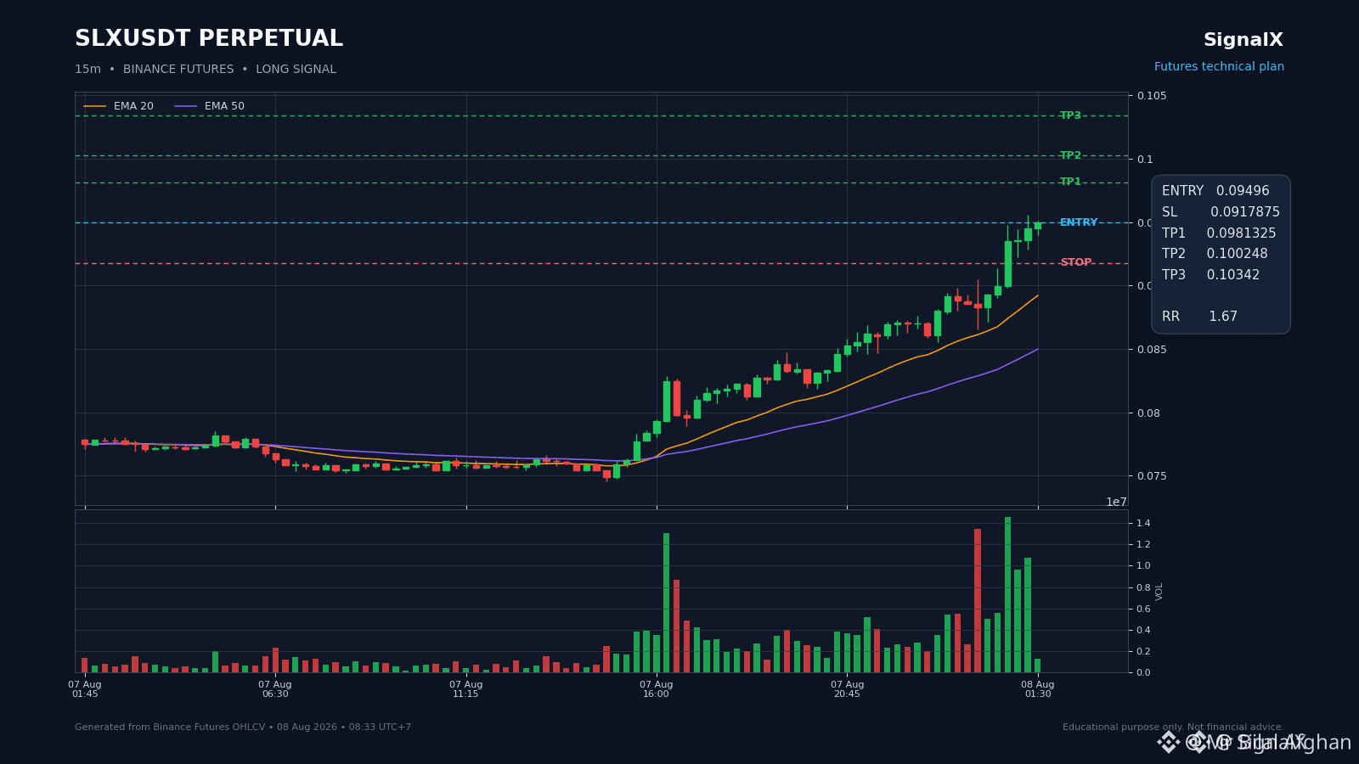Click the 0.8 volume axis tick

(x=1143, y=587)
